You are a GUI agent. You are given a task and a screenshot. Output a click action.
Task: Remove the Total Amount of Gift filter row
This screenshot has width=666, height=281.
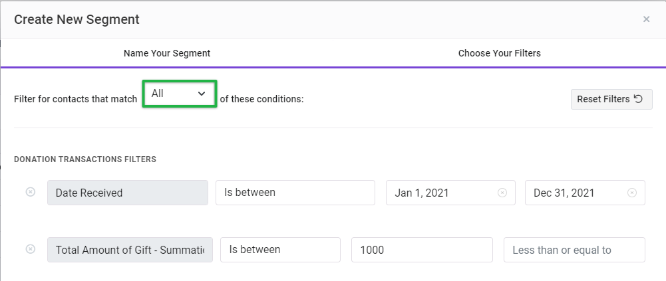pos(31,249)
